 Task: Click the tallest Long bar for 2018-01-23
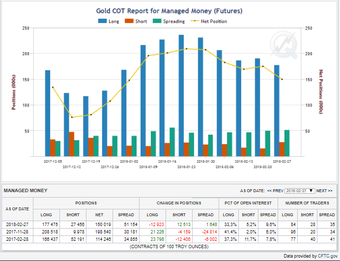click(x=181, y=95)
